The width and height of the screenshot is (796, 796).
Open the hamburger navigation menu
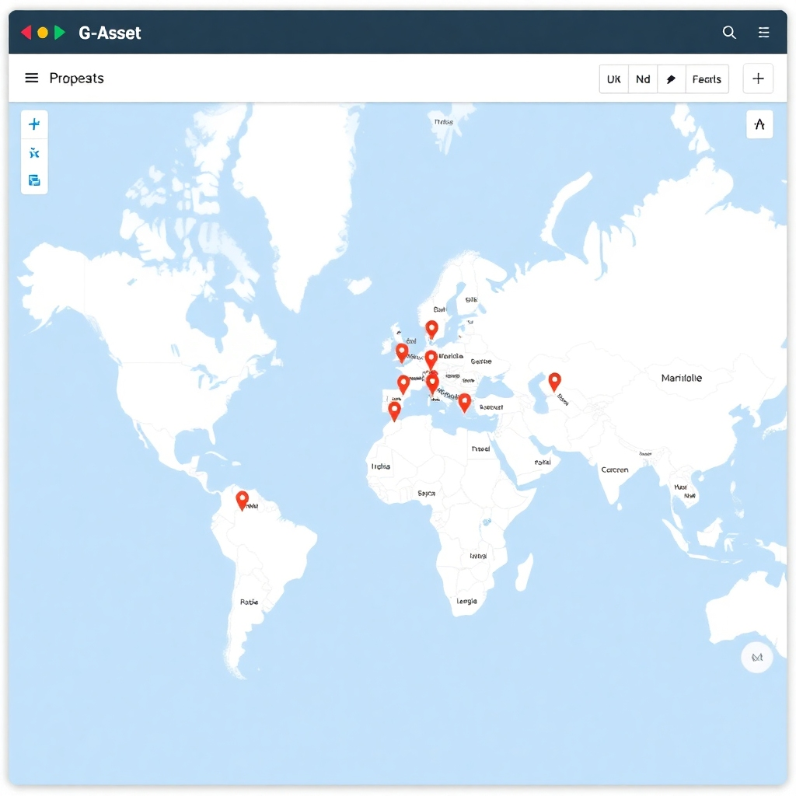point(31,78)
